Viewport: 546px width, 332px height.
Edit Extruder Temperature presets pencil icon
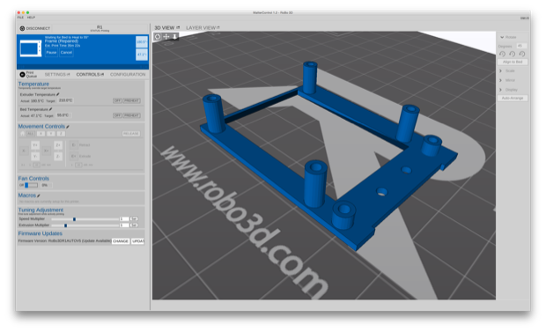pos(58,94)
